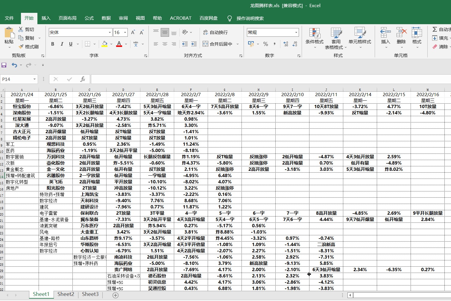This screenshot has height=301, width=451.
Task: Switch to Sheet2 tab
Action: [x=66, y=294]
